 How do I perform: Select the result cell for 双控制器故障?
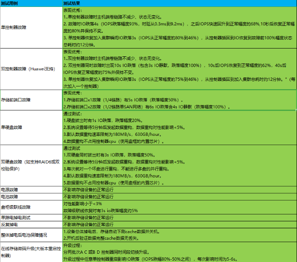(x=179, y=69)
